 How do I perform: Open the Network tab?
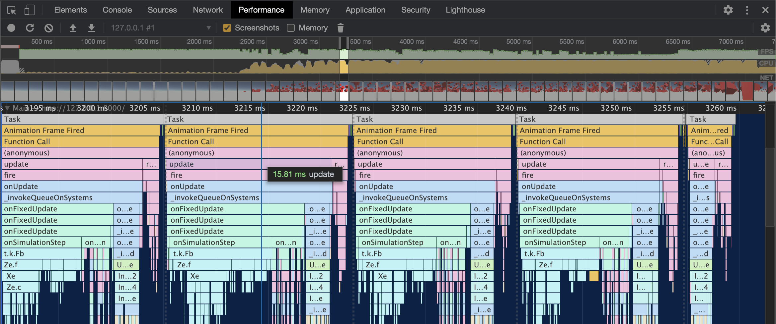click(x=208, y=10)
